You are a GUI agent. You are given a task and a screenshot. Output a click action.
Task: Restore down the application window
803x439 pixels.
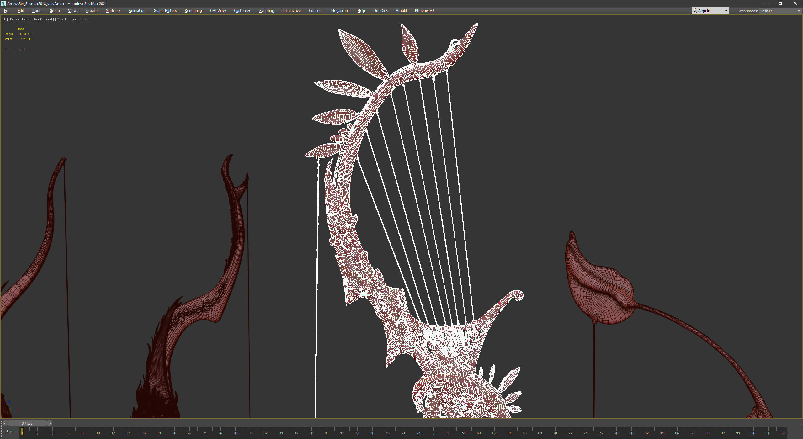[x=781, y=3]
